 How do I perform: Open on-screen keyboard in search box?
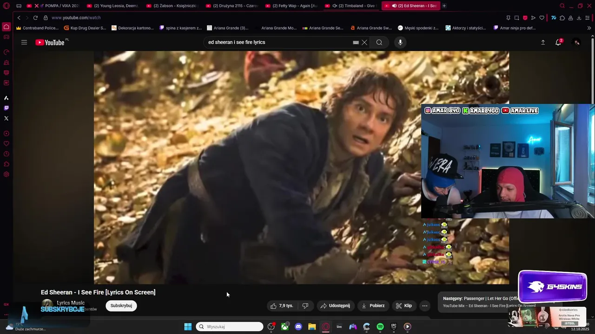coord(356,42)
